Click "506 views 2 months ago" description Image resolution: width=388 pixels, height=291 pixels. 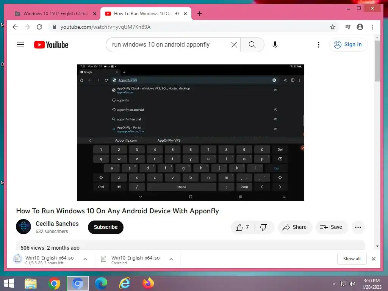50,247
